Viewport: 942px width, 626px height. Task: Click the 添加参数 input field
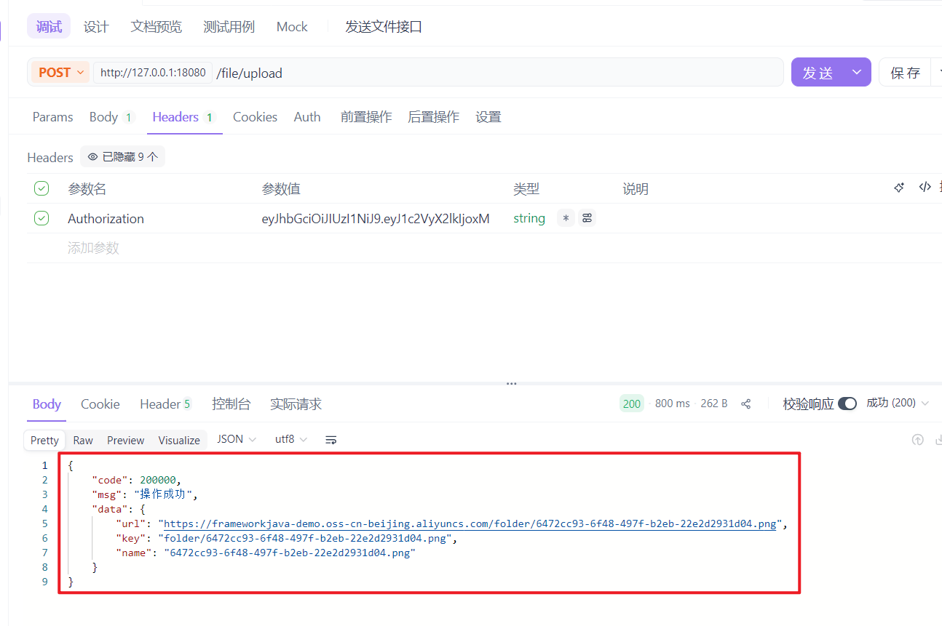click(x=93, y=248)
